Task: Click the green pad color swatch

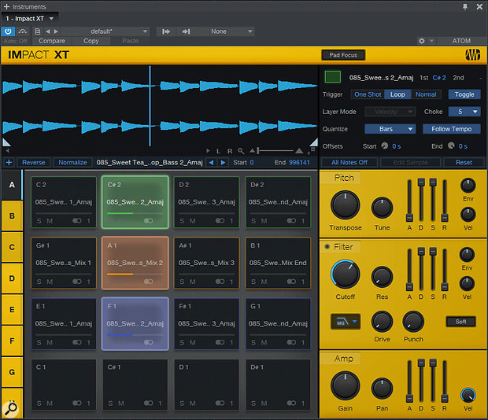Action: (332, 76)
